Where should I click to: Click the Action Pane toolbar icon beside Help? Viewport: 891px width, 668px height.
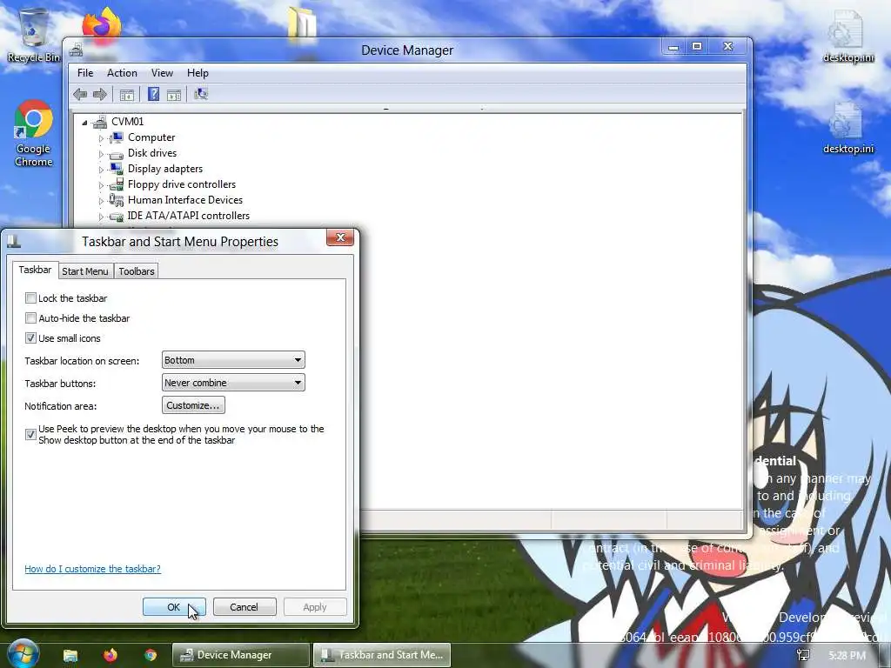point(174,94)
